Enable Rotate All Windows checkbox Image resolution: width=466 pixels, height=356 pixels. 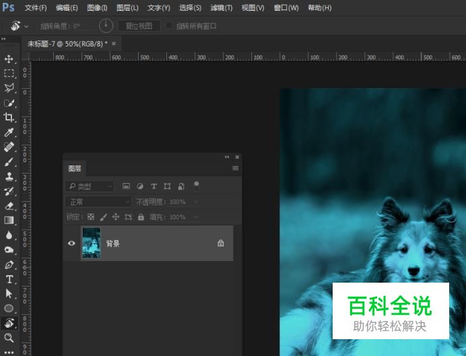169,26
